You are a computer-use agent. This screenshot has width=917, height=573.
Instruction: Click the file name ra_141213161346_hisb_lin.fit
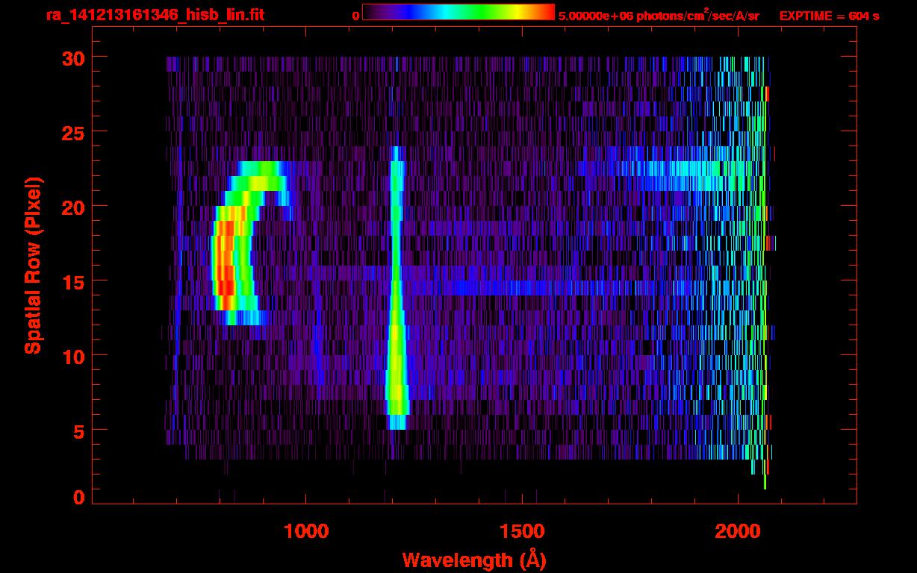pyautogui.click(x=155, y=15)
